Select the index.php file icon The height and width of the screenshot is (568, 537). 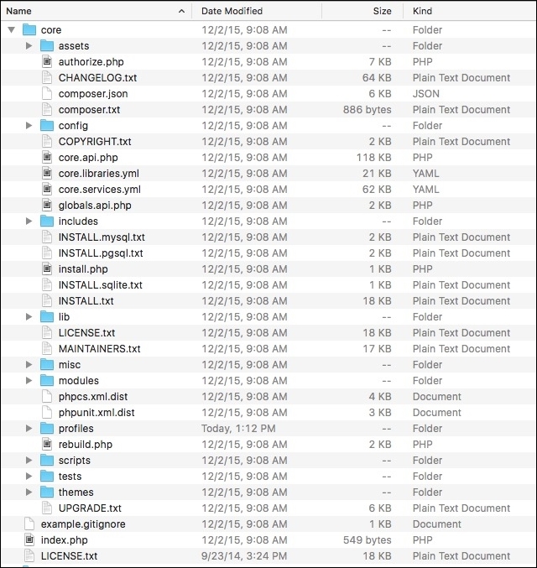click(x=29, y=539)
